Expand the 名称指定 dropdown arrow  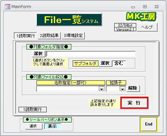click(x=101, y=89)
